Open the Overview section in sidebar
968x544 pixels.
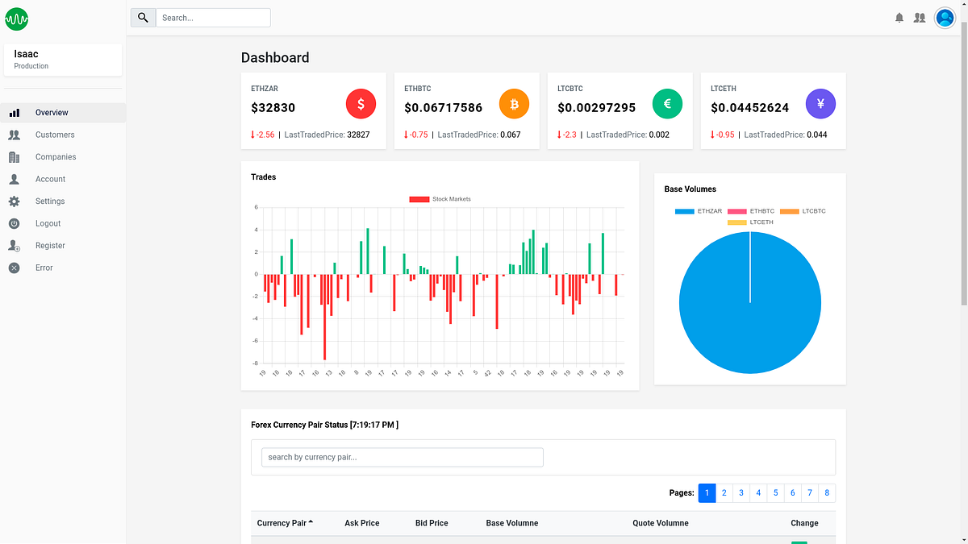click(x=52, y=112)
